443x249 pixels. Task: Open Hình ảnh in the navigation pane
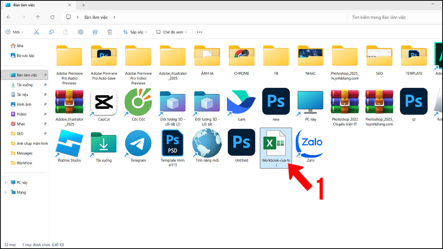click(21, 104)
